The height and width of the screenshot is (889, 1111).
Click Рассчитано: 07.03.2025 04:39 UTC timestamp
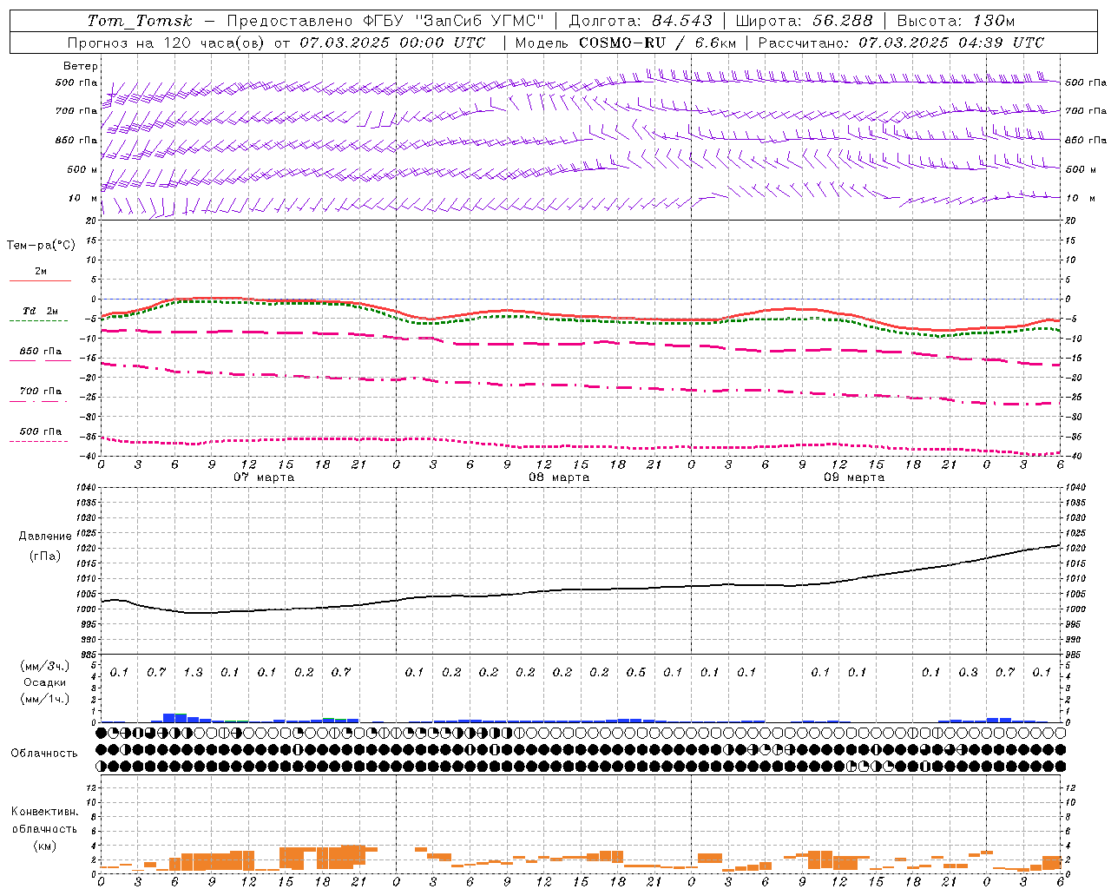(901, 43)
